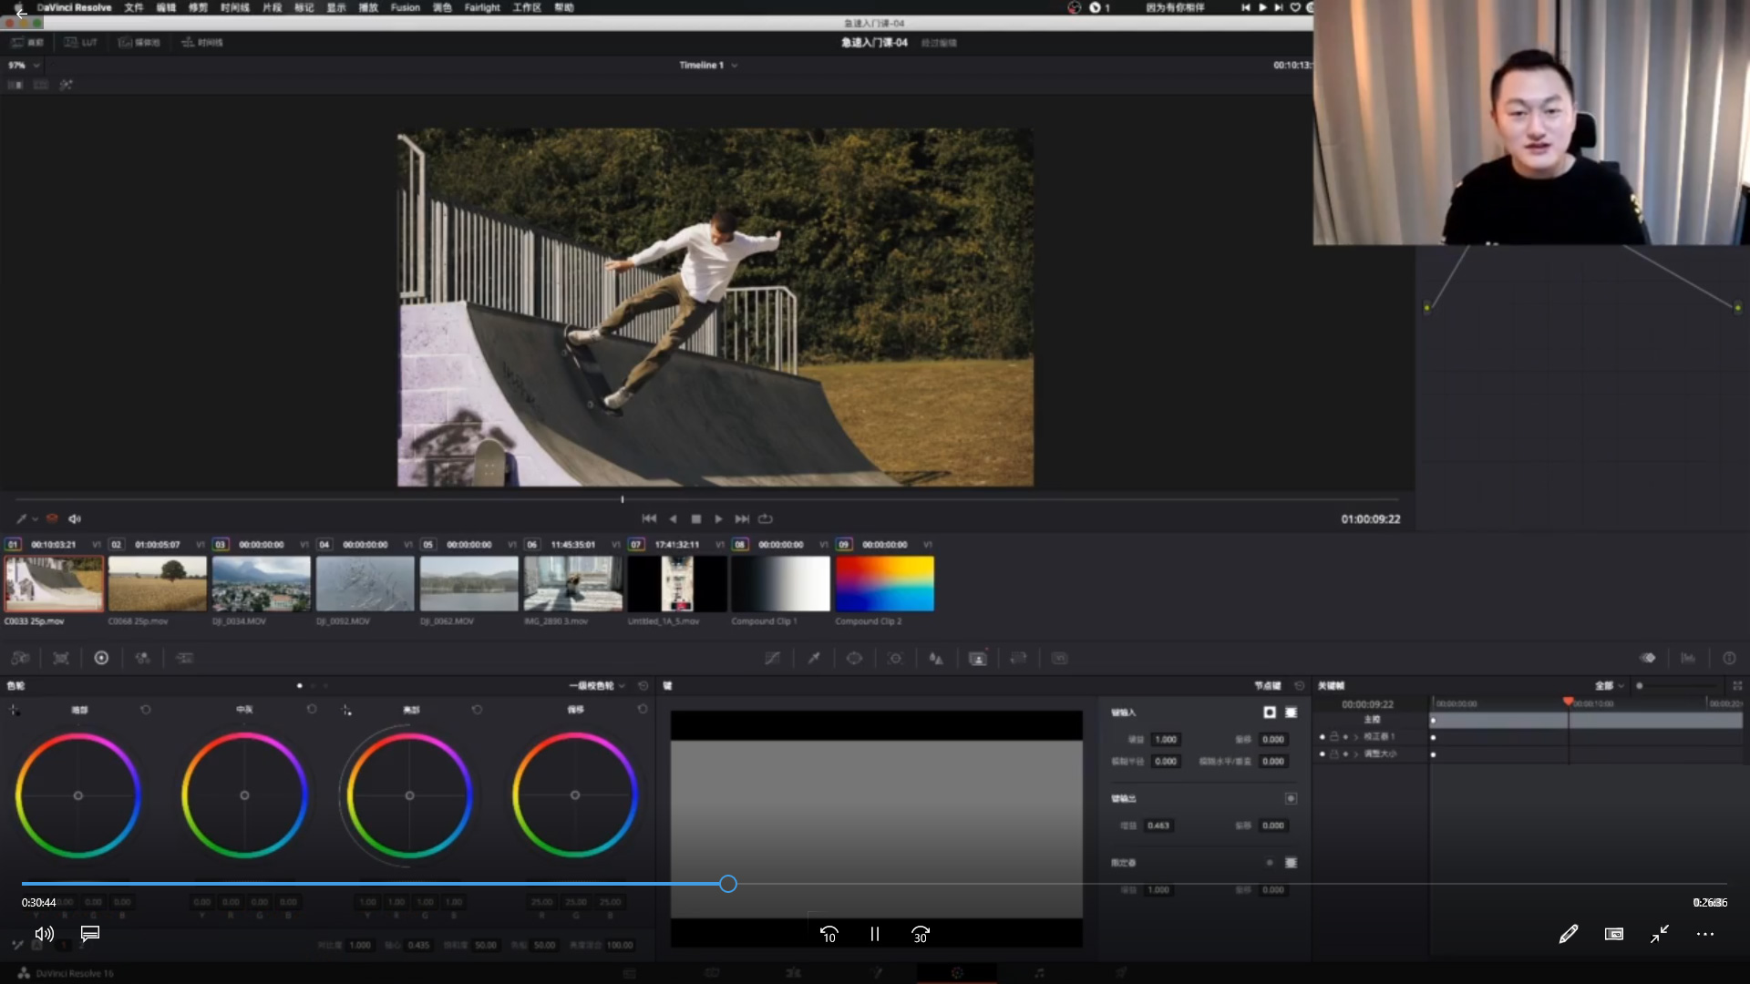Edit the Key Output gain 0.463 field

click(1159, 825)
